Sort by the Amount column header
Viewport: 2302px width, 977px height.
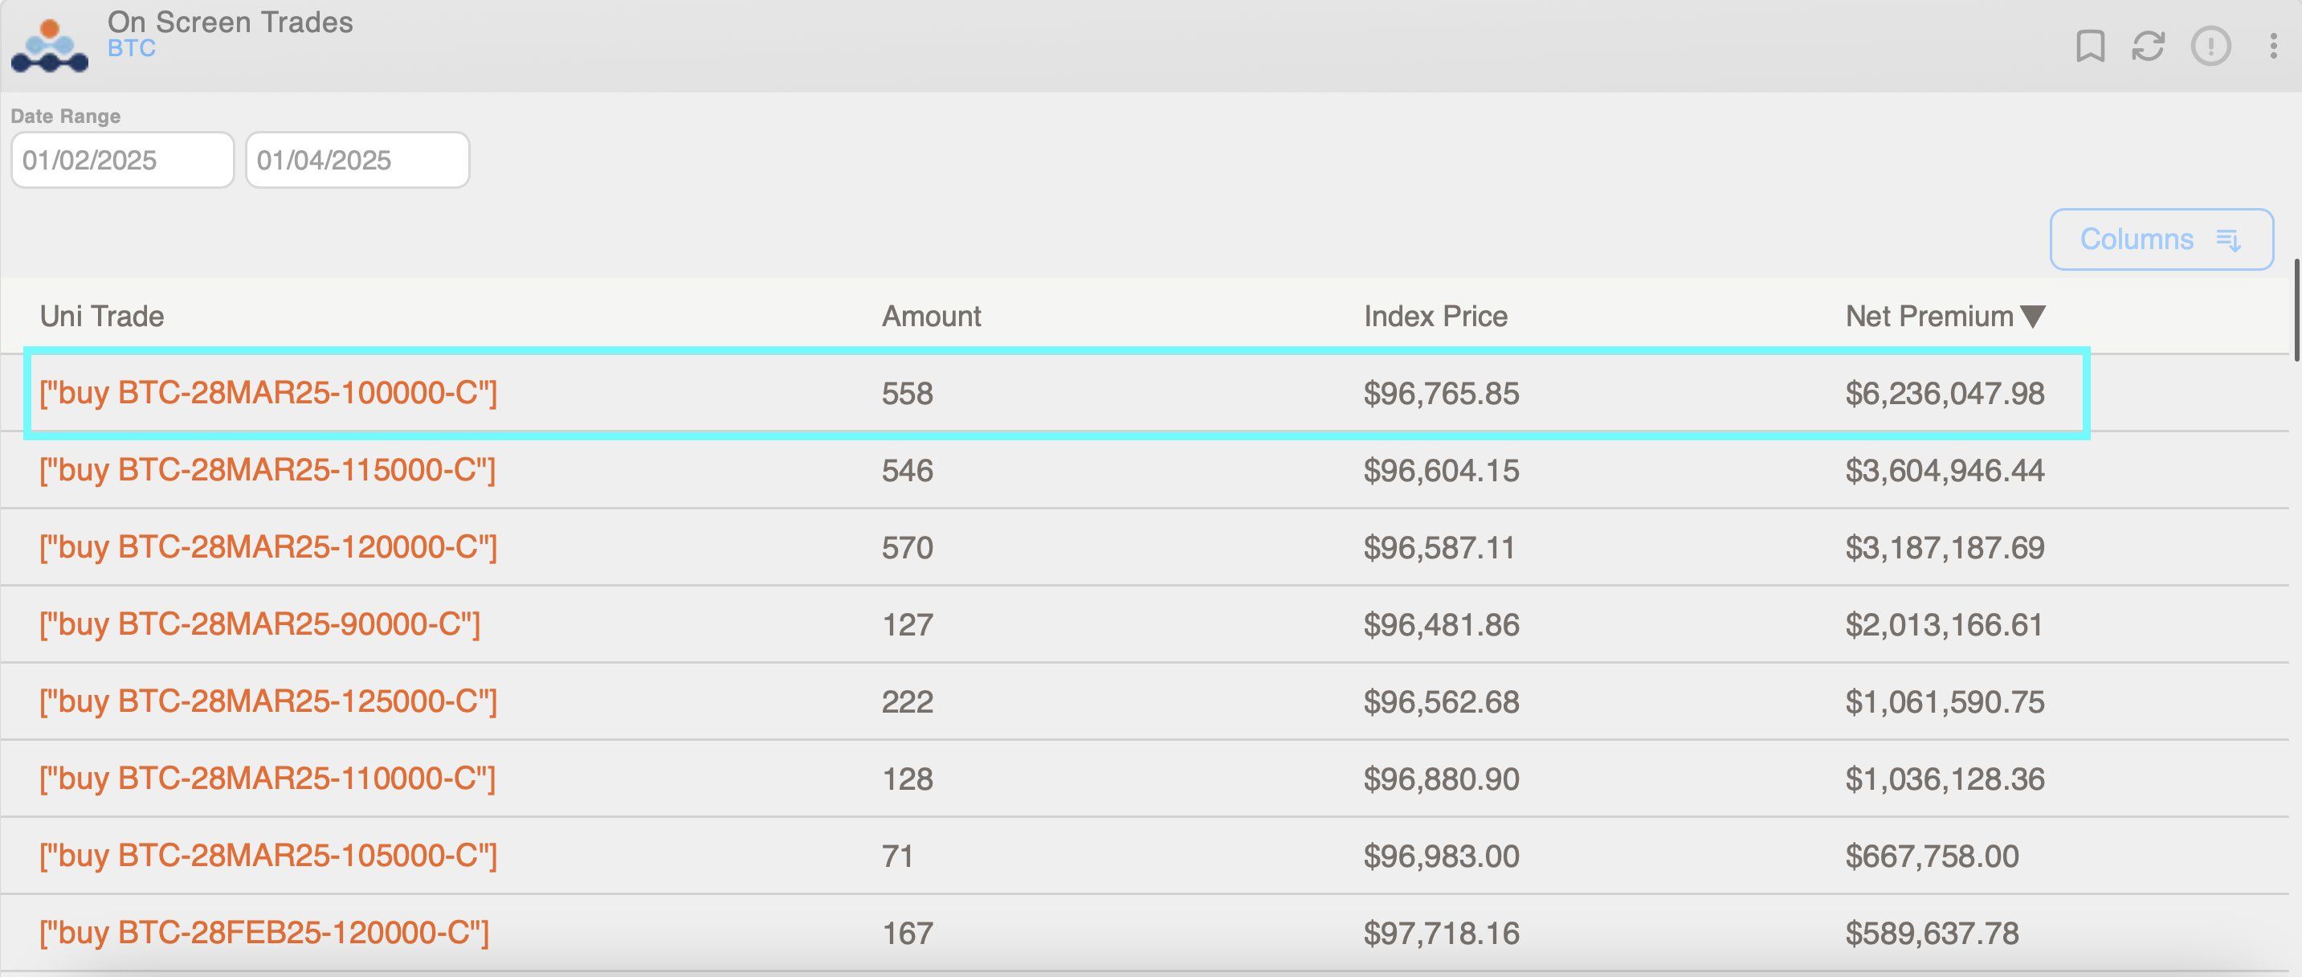pos(930,317)
